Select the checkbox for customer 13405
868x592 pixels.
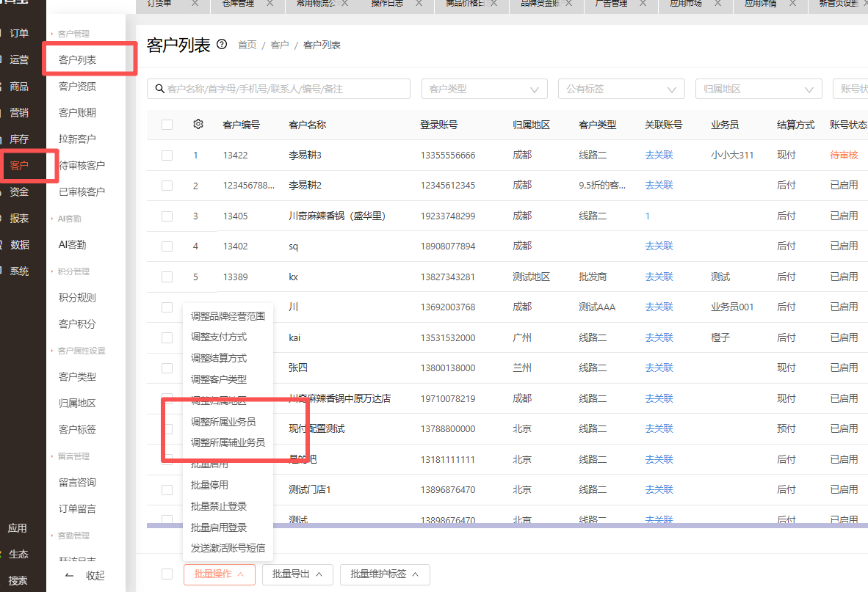point(167,216)
